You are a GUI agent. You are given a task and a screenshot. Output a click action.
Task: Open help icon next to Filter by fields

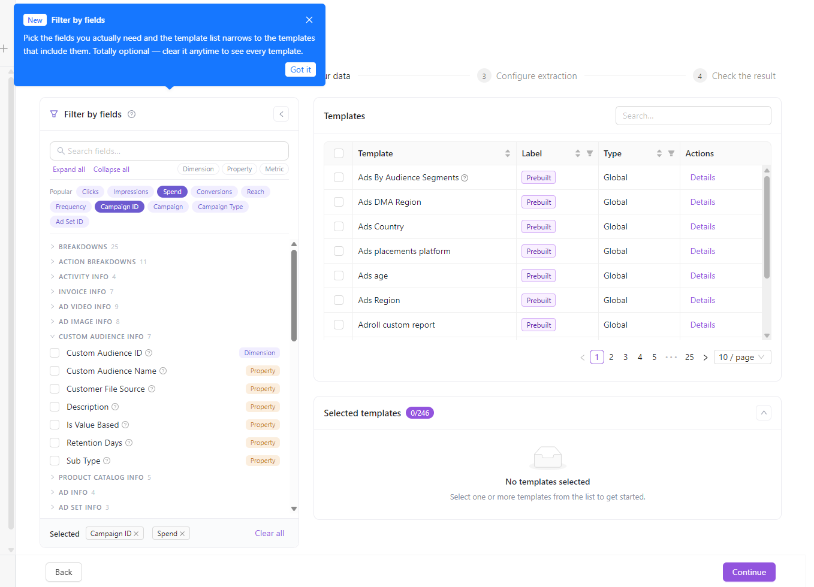[132, 114]
